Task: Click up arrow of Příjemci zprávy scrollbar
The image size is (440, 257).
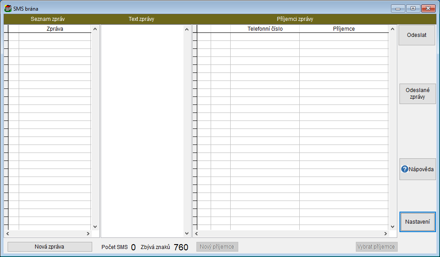Action: click(x=392, y=29)
